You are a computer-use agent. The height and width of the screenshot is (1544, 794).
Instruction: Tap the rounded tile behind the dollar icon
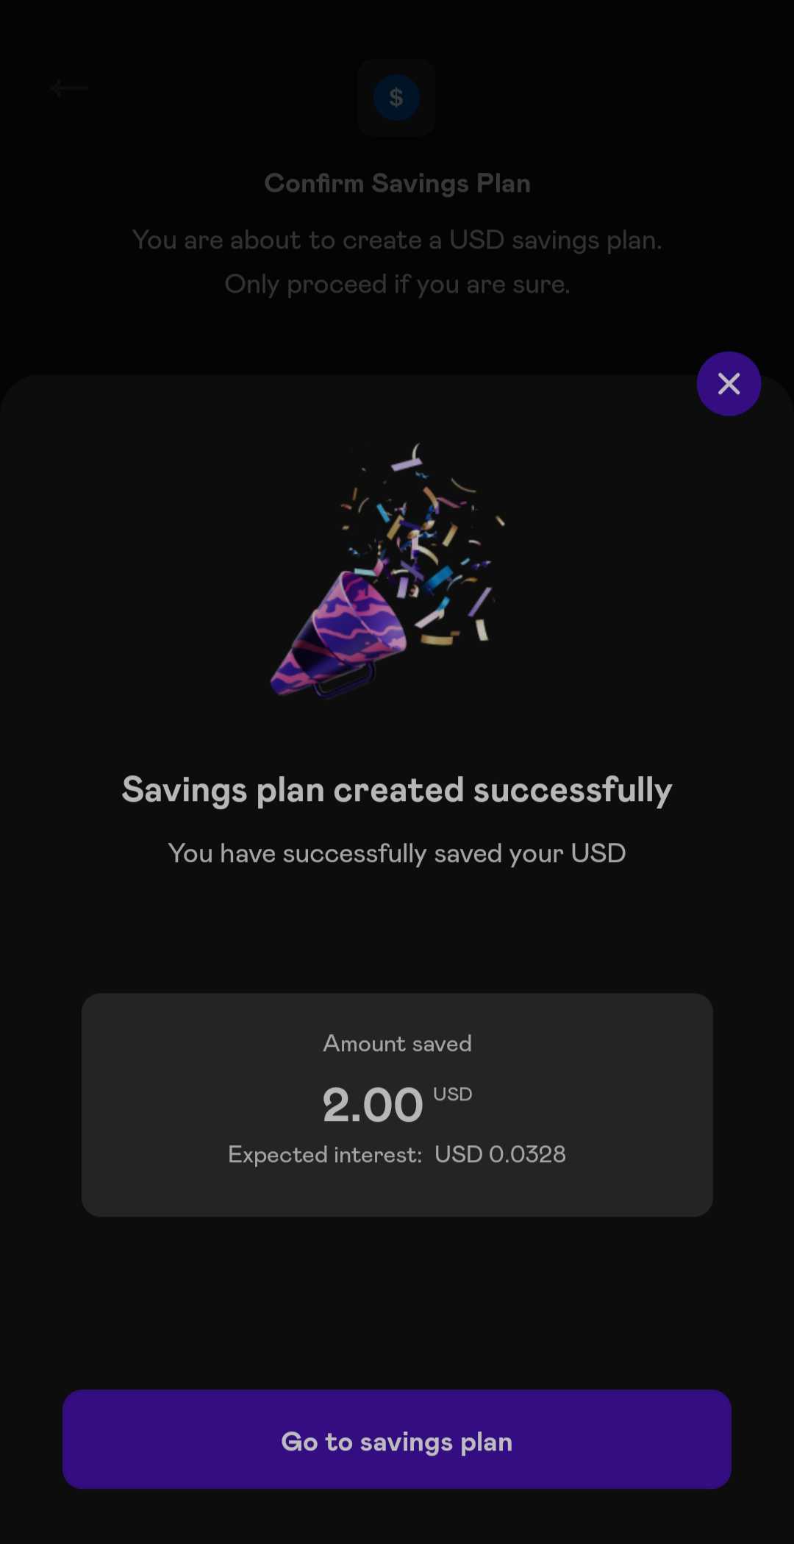(396, 97)
